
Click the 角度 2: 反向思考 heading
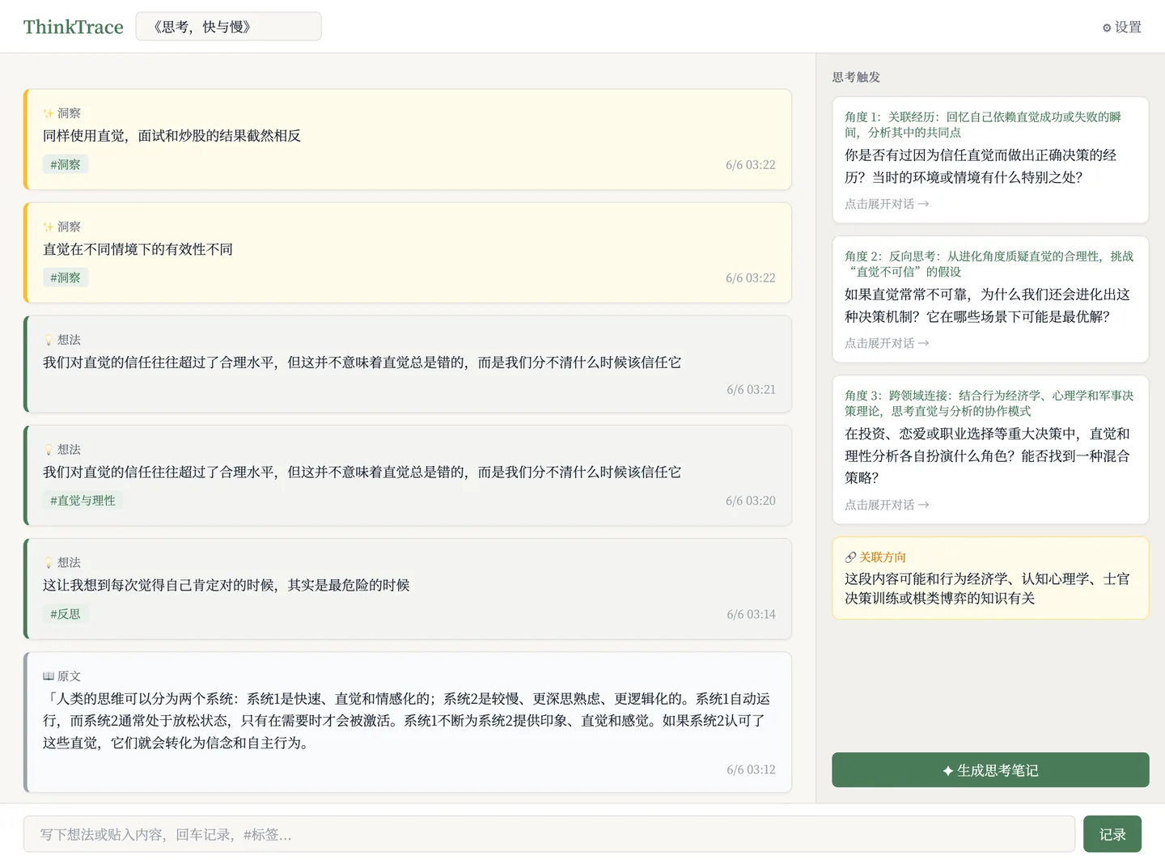989,264
